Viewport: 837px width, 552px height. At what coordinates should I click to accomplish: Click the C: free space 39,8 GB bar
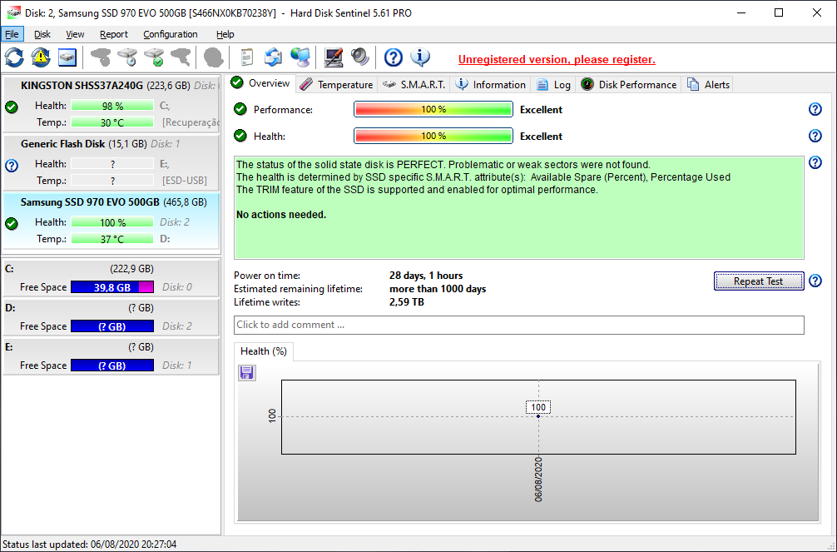pos(112,287)
